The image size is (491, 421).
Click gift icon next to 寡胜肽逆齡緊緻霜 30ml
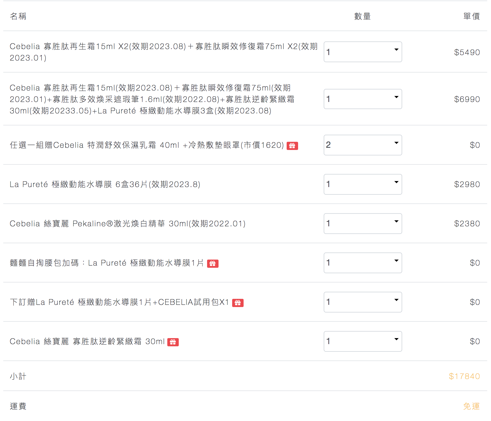tap(173, 342)
